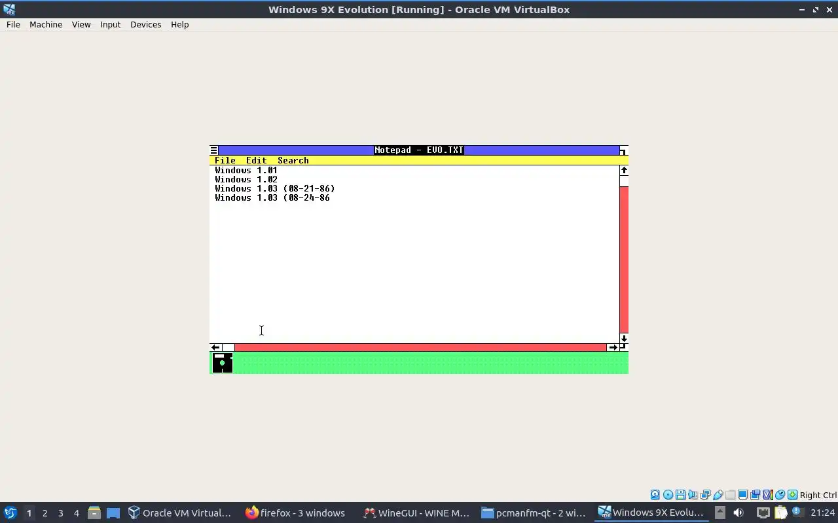This screenshot has height=523, width=838.
Task: Click the audio indicator icon in VirtualBox status bar
Action: [693, 495]
